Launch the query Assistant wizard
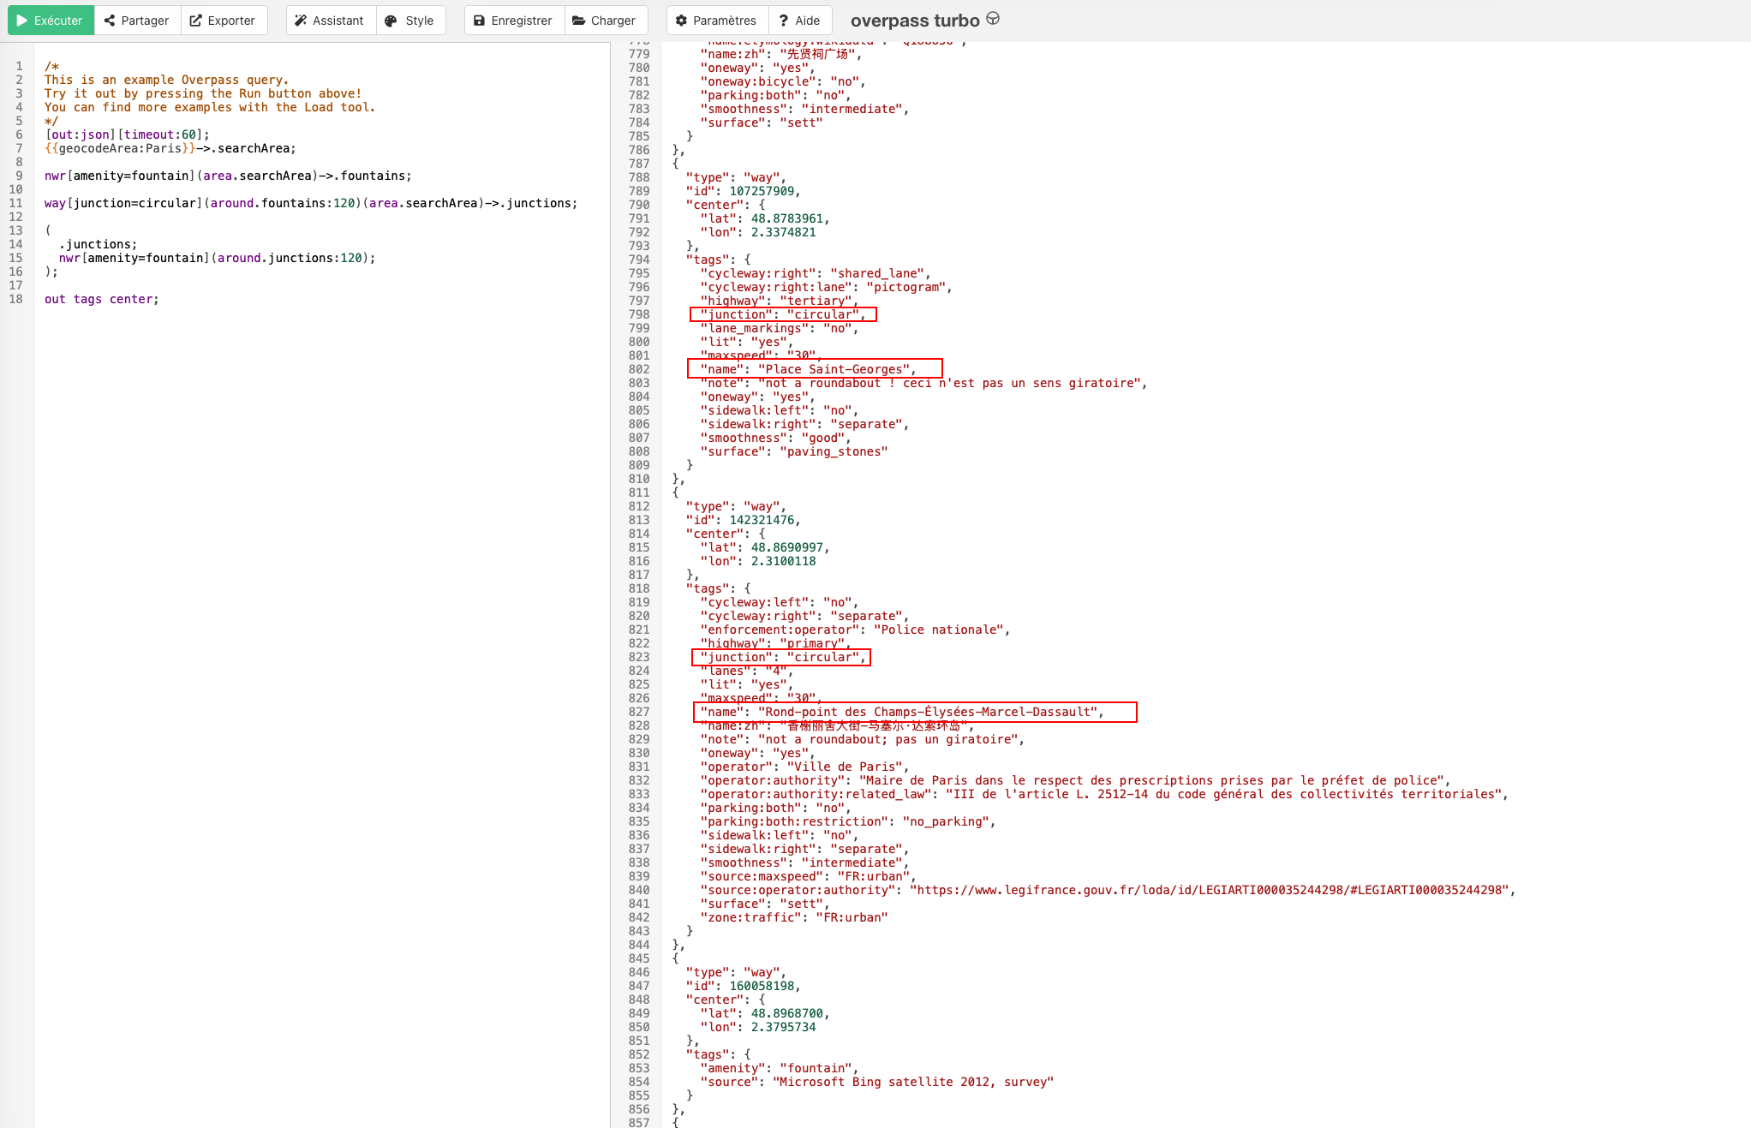The image size is (1751, 1128). (x=331, y=21)
